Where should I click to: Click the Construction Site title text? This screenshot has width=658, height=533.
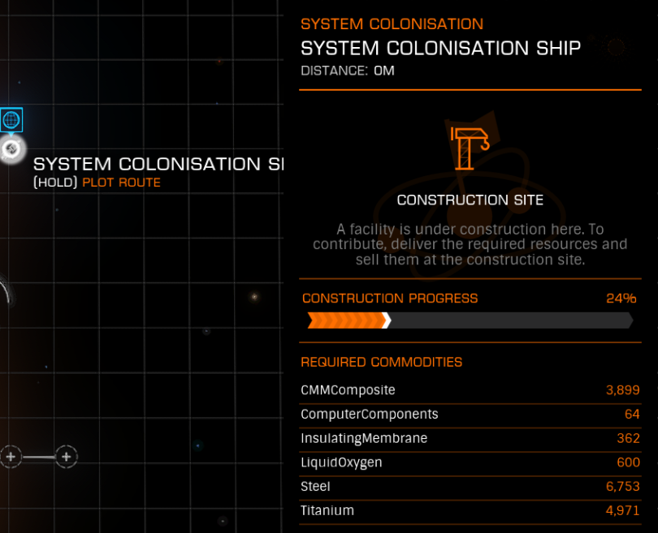[x=470, y=200]
